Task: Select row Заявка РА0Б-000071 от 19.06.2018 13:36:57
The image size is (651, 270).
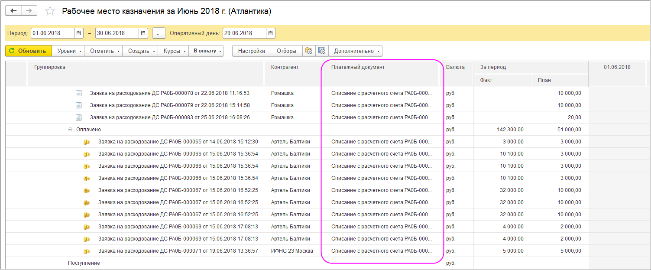Action: pos(328,251)
